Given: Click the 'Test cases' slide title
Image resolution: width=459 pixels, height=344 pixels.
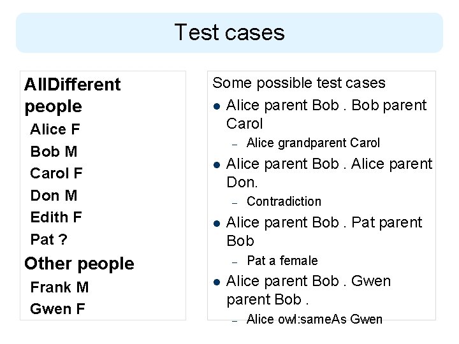Looking at the screenshot, I should click(229, 32).
